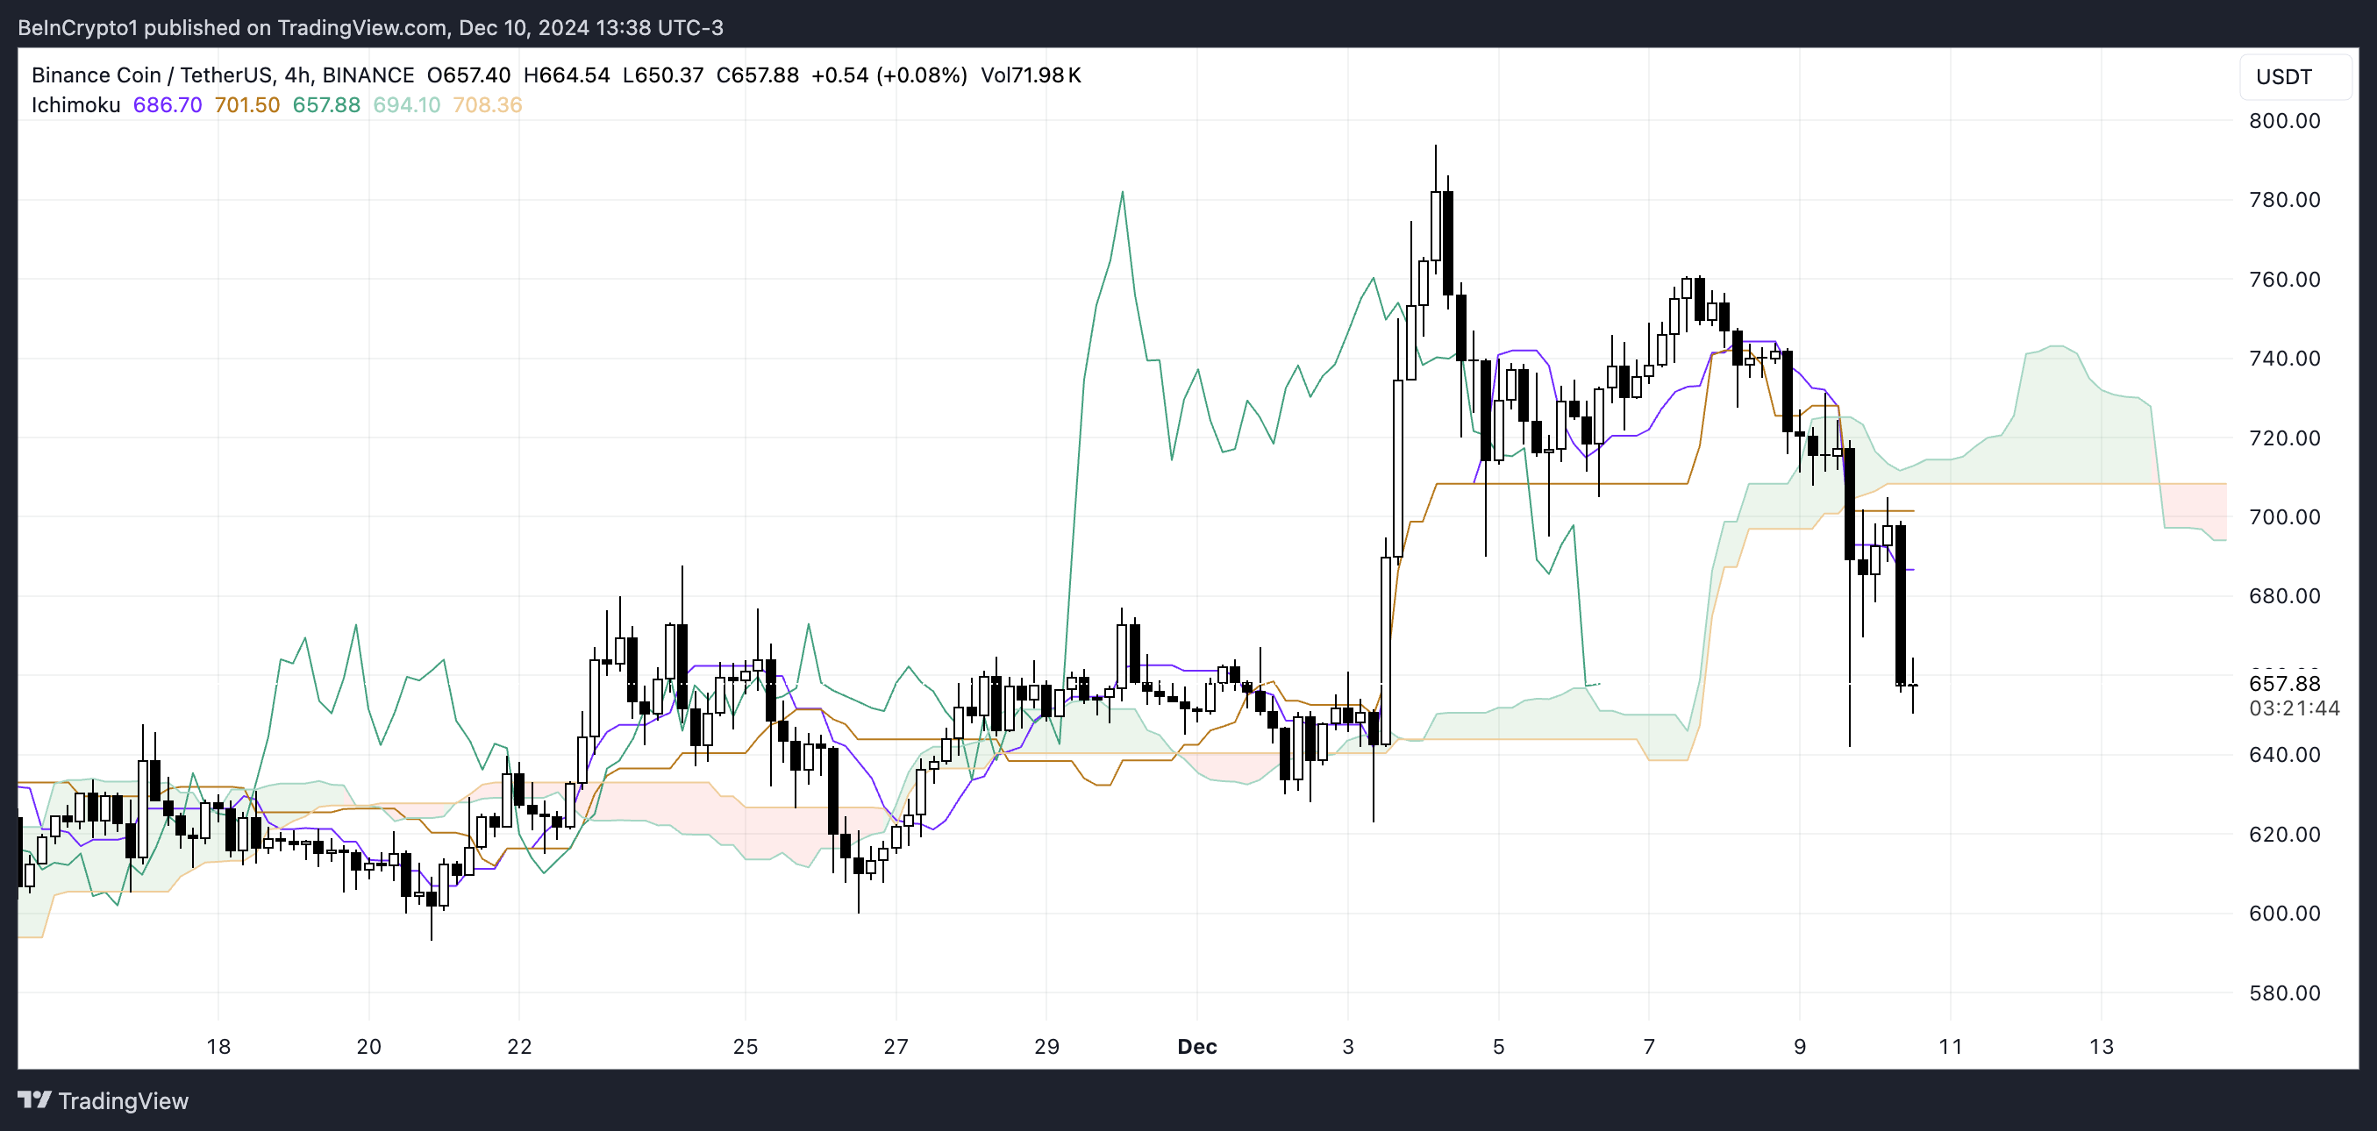Click the light green 694.10 value
The height and width of the screenshot is (1131, 2377).
pos(406,105)
